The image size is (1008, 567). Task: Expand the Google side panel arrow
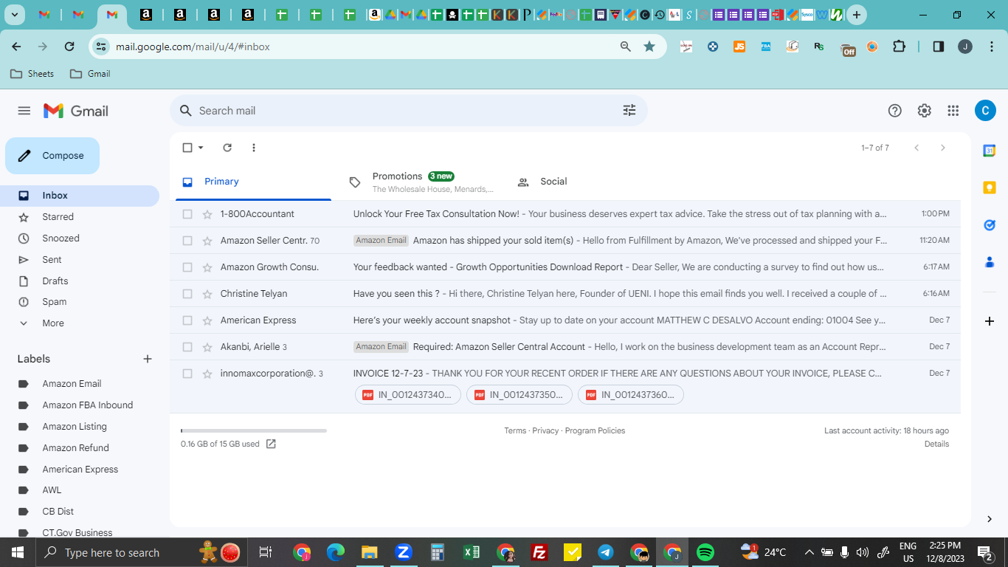click(990, 519)
